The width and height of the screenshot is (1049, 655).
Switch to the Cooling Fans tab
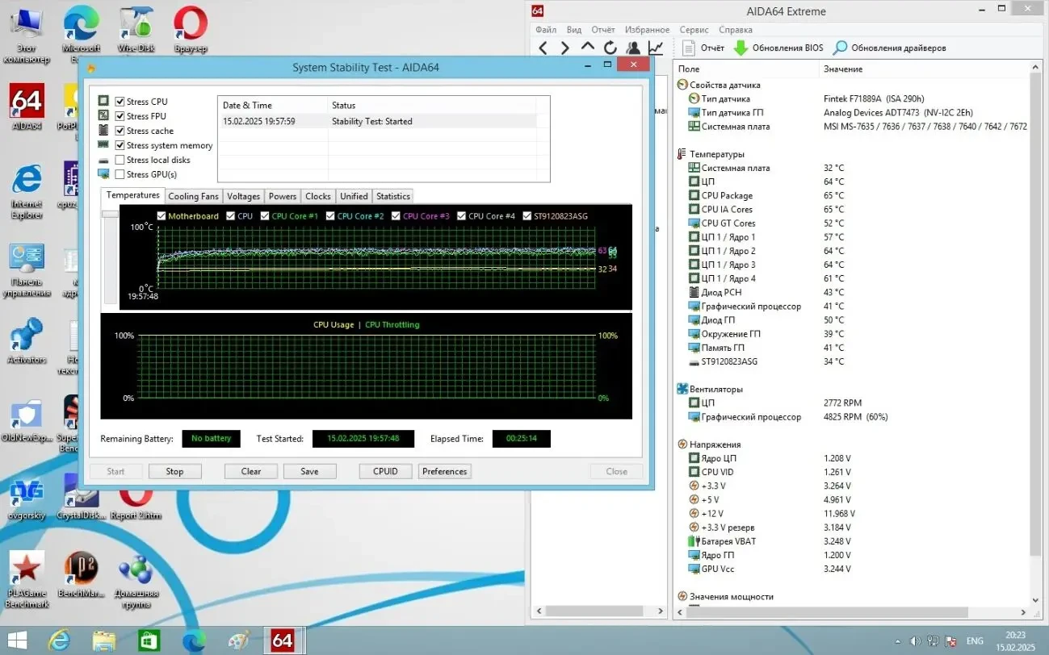(193, 196)
